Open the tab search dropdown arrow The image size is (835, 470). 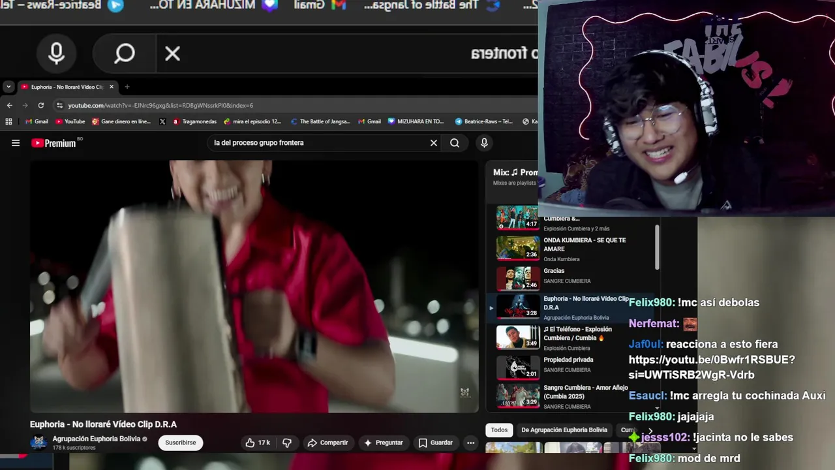click(x=8, y=87)
